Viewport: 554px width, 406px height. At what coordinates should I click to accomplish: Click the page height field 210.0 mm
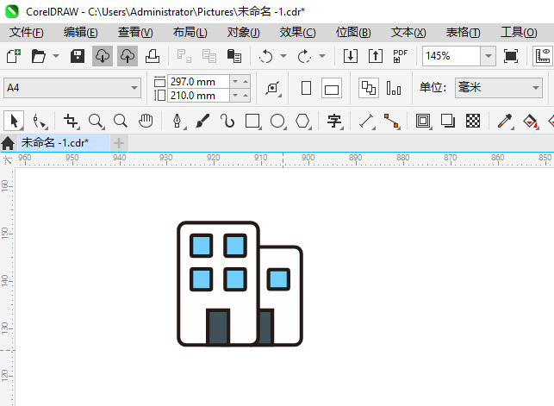198,96
